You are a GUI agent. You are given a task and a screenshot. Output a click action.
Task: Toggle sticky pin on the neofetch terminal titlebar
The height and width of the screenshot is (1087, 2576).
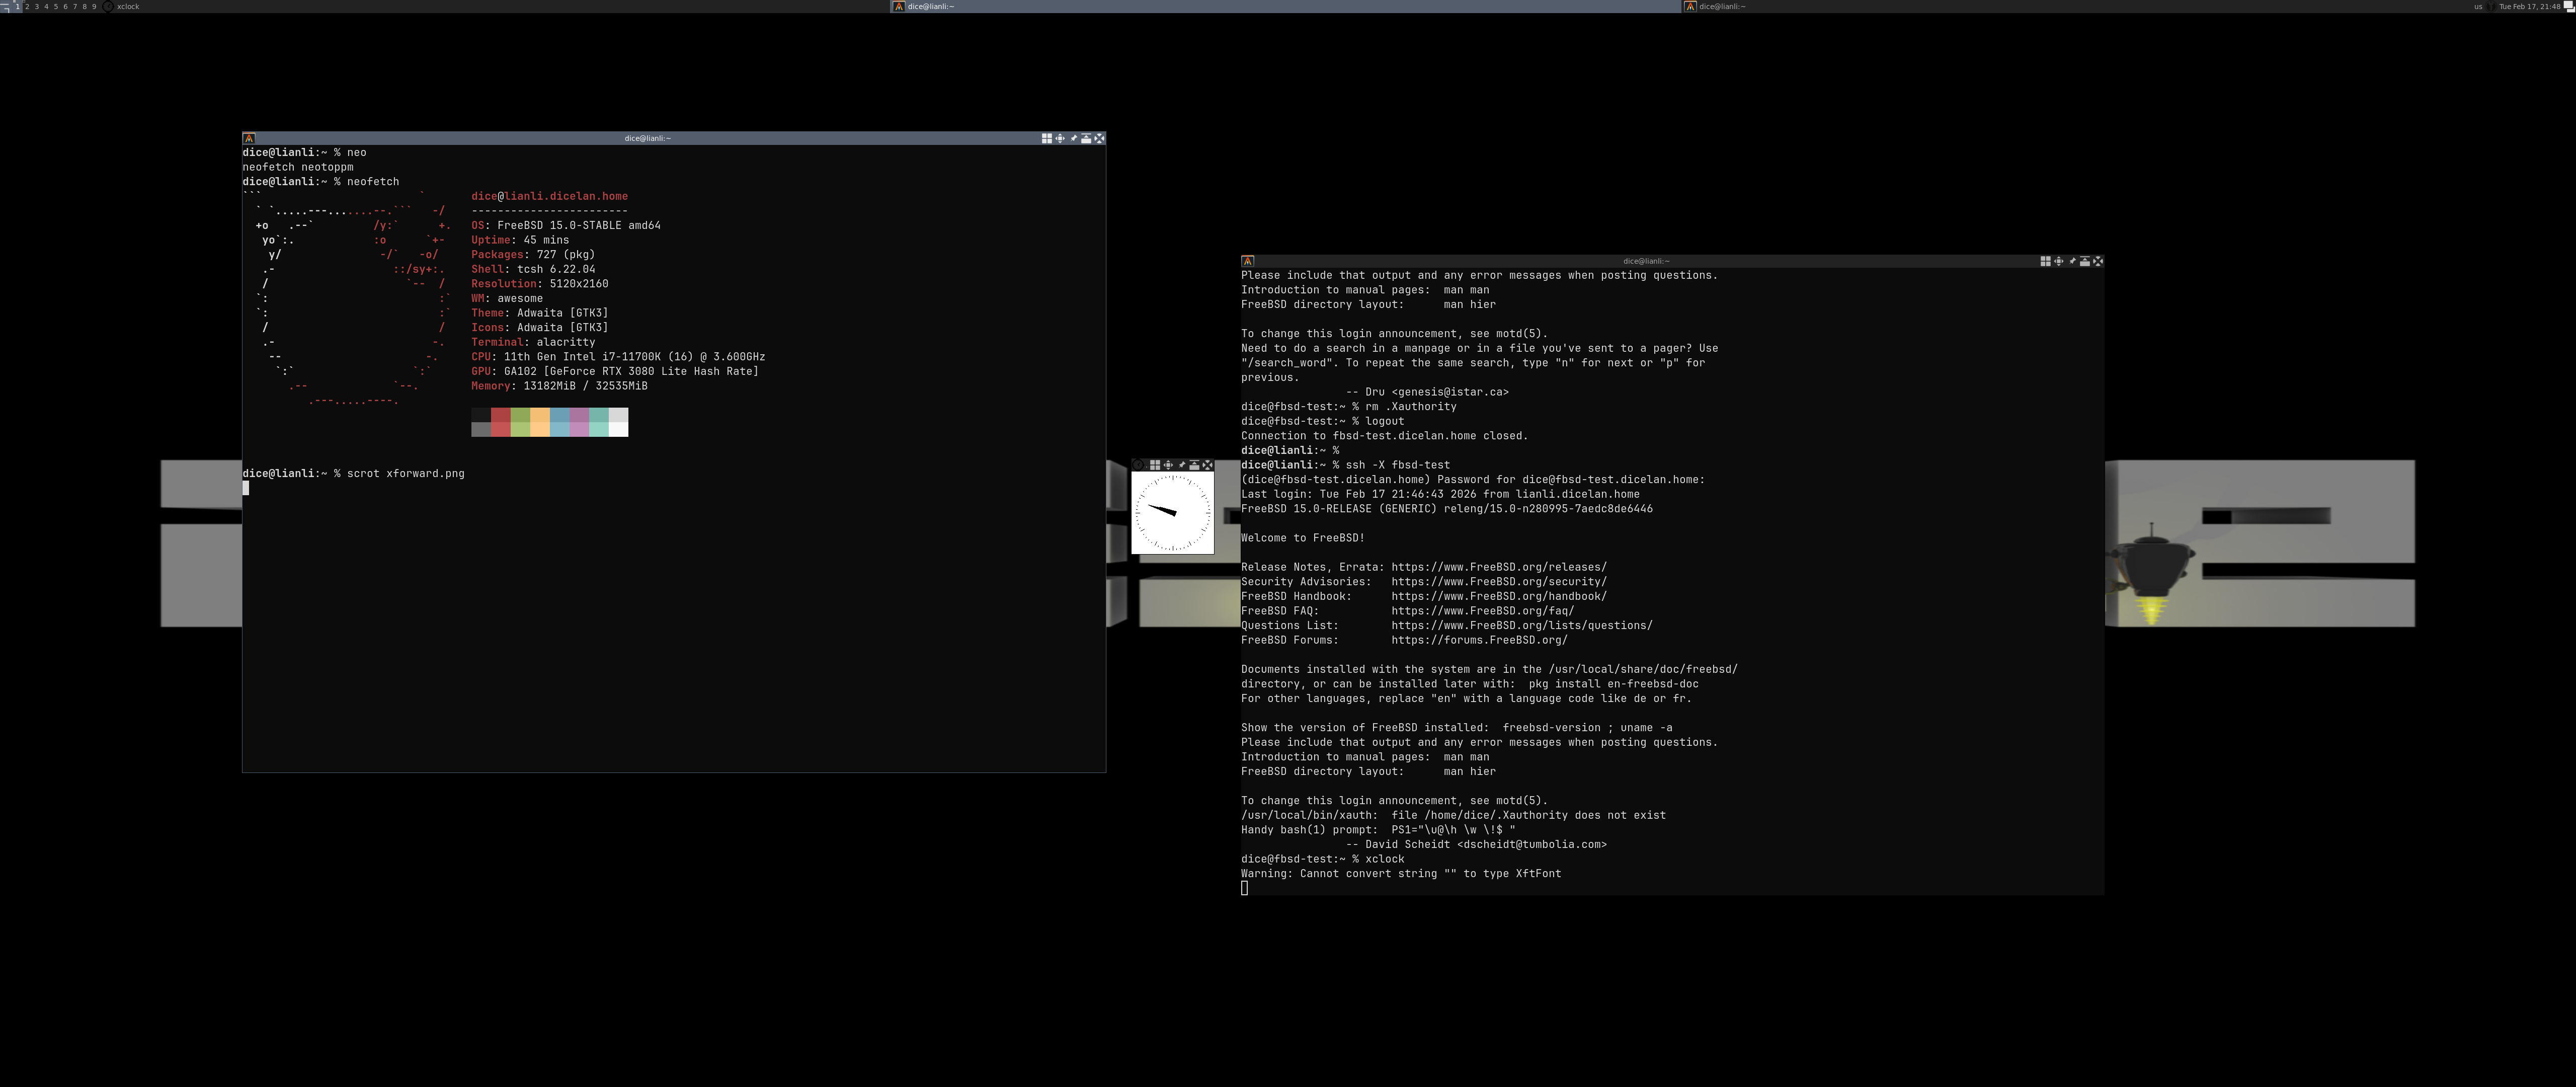[x=1074, y=138]
